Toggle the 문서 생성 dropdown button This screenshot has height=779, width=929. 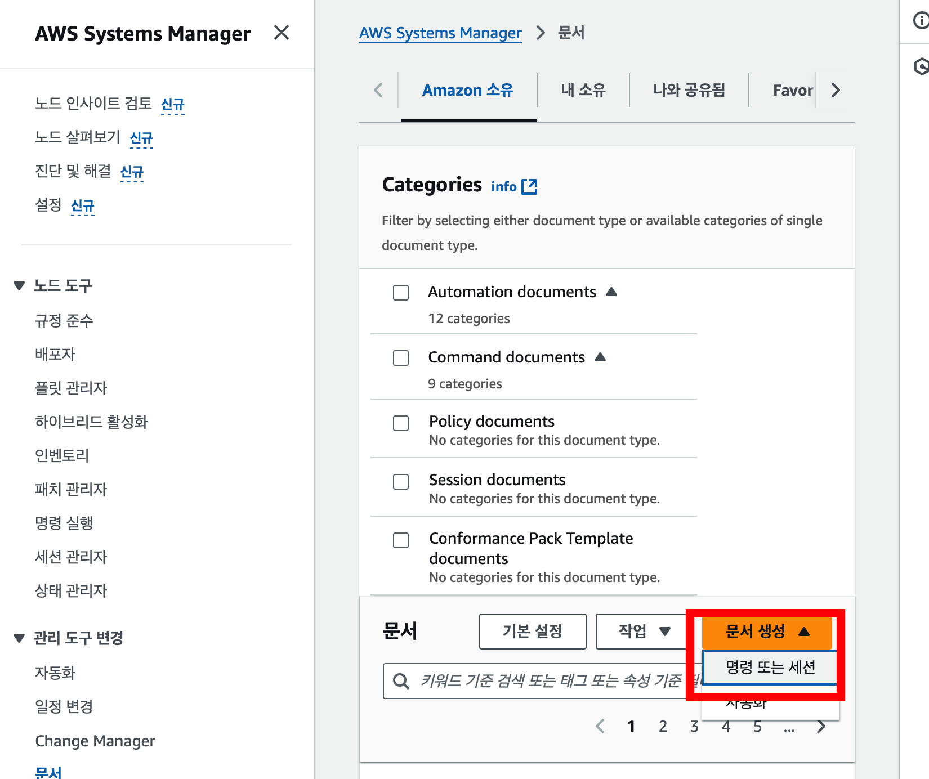767,632
